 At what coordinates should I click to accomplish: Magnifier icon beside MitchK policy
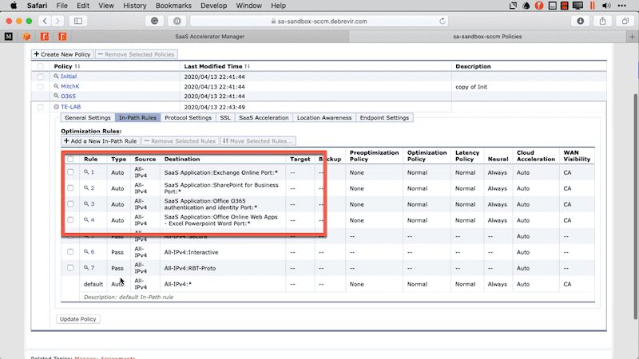[x=56, y=86]
